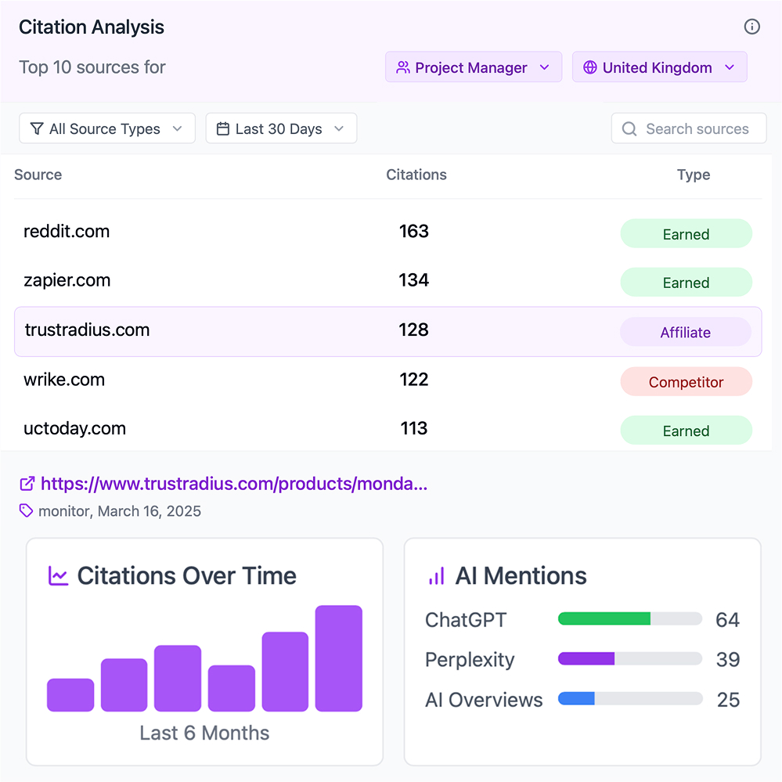Open the Project Manager persona dropdown

473,67
